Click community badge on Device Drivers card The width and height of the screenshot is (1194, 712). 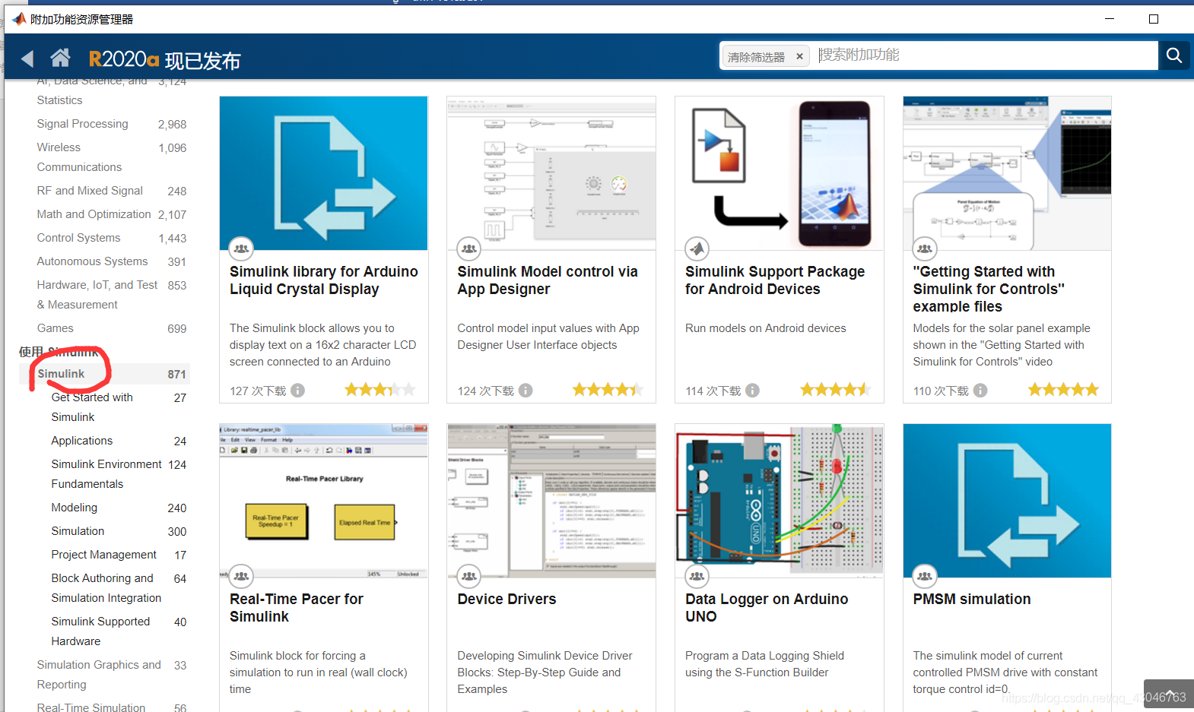click(x=469, y=576)
